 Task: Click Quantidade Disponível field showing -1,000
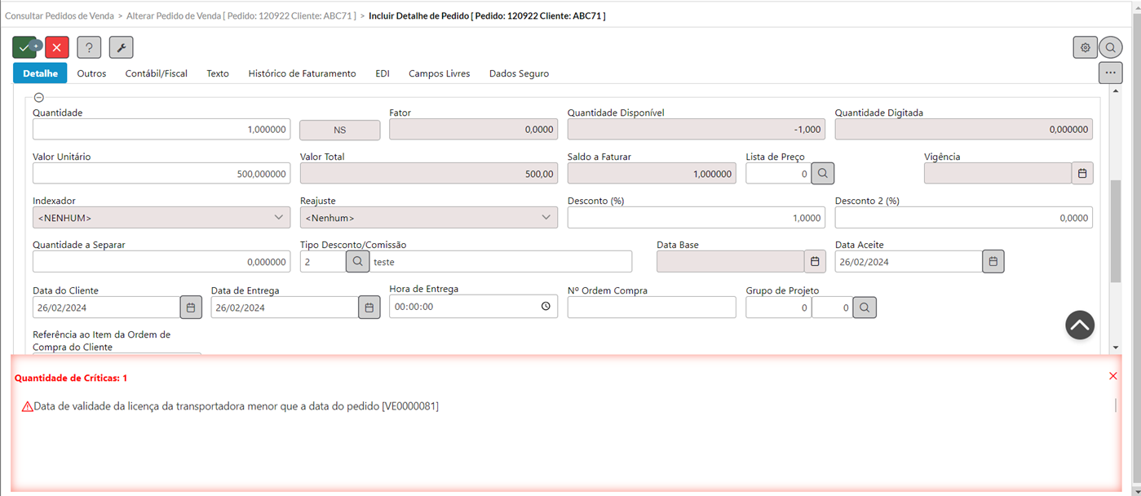697,129
